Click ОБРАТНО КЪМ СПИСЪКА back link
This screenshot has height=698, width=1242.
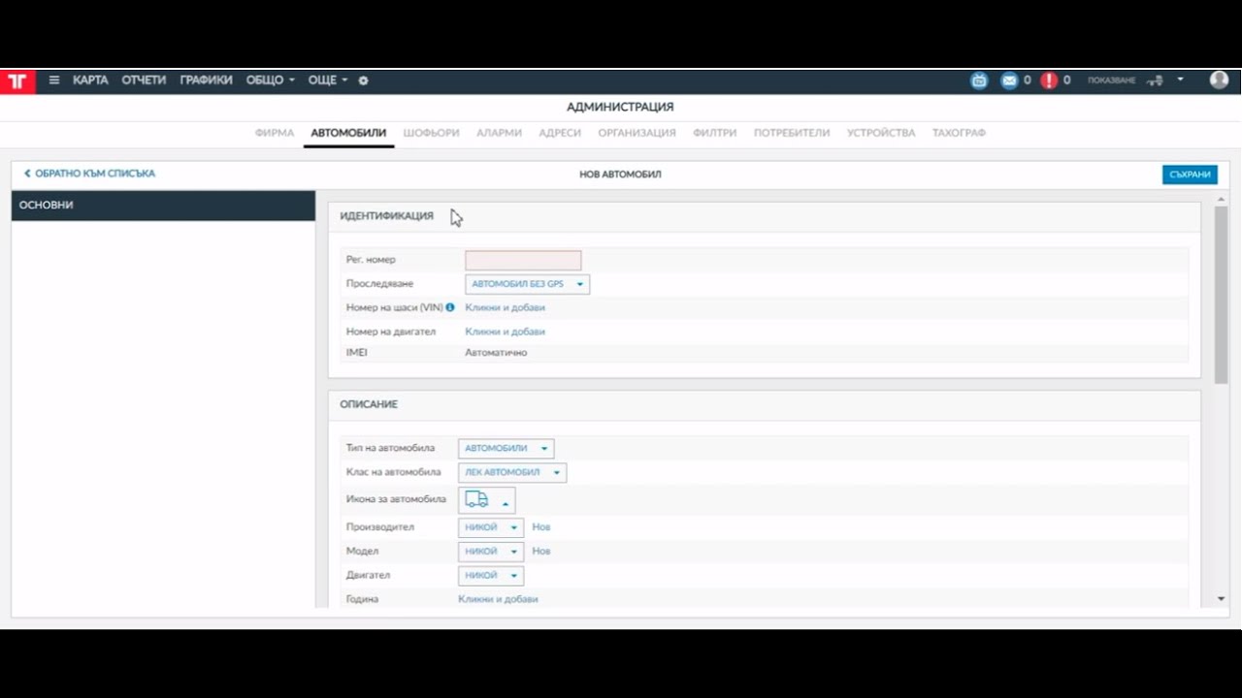tap(89, 174)
